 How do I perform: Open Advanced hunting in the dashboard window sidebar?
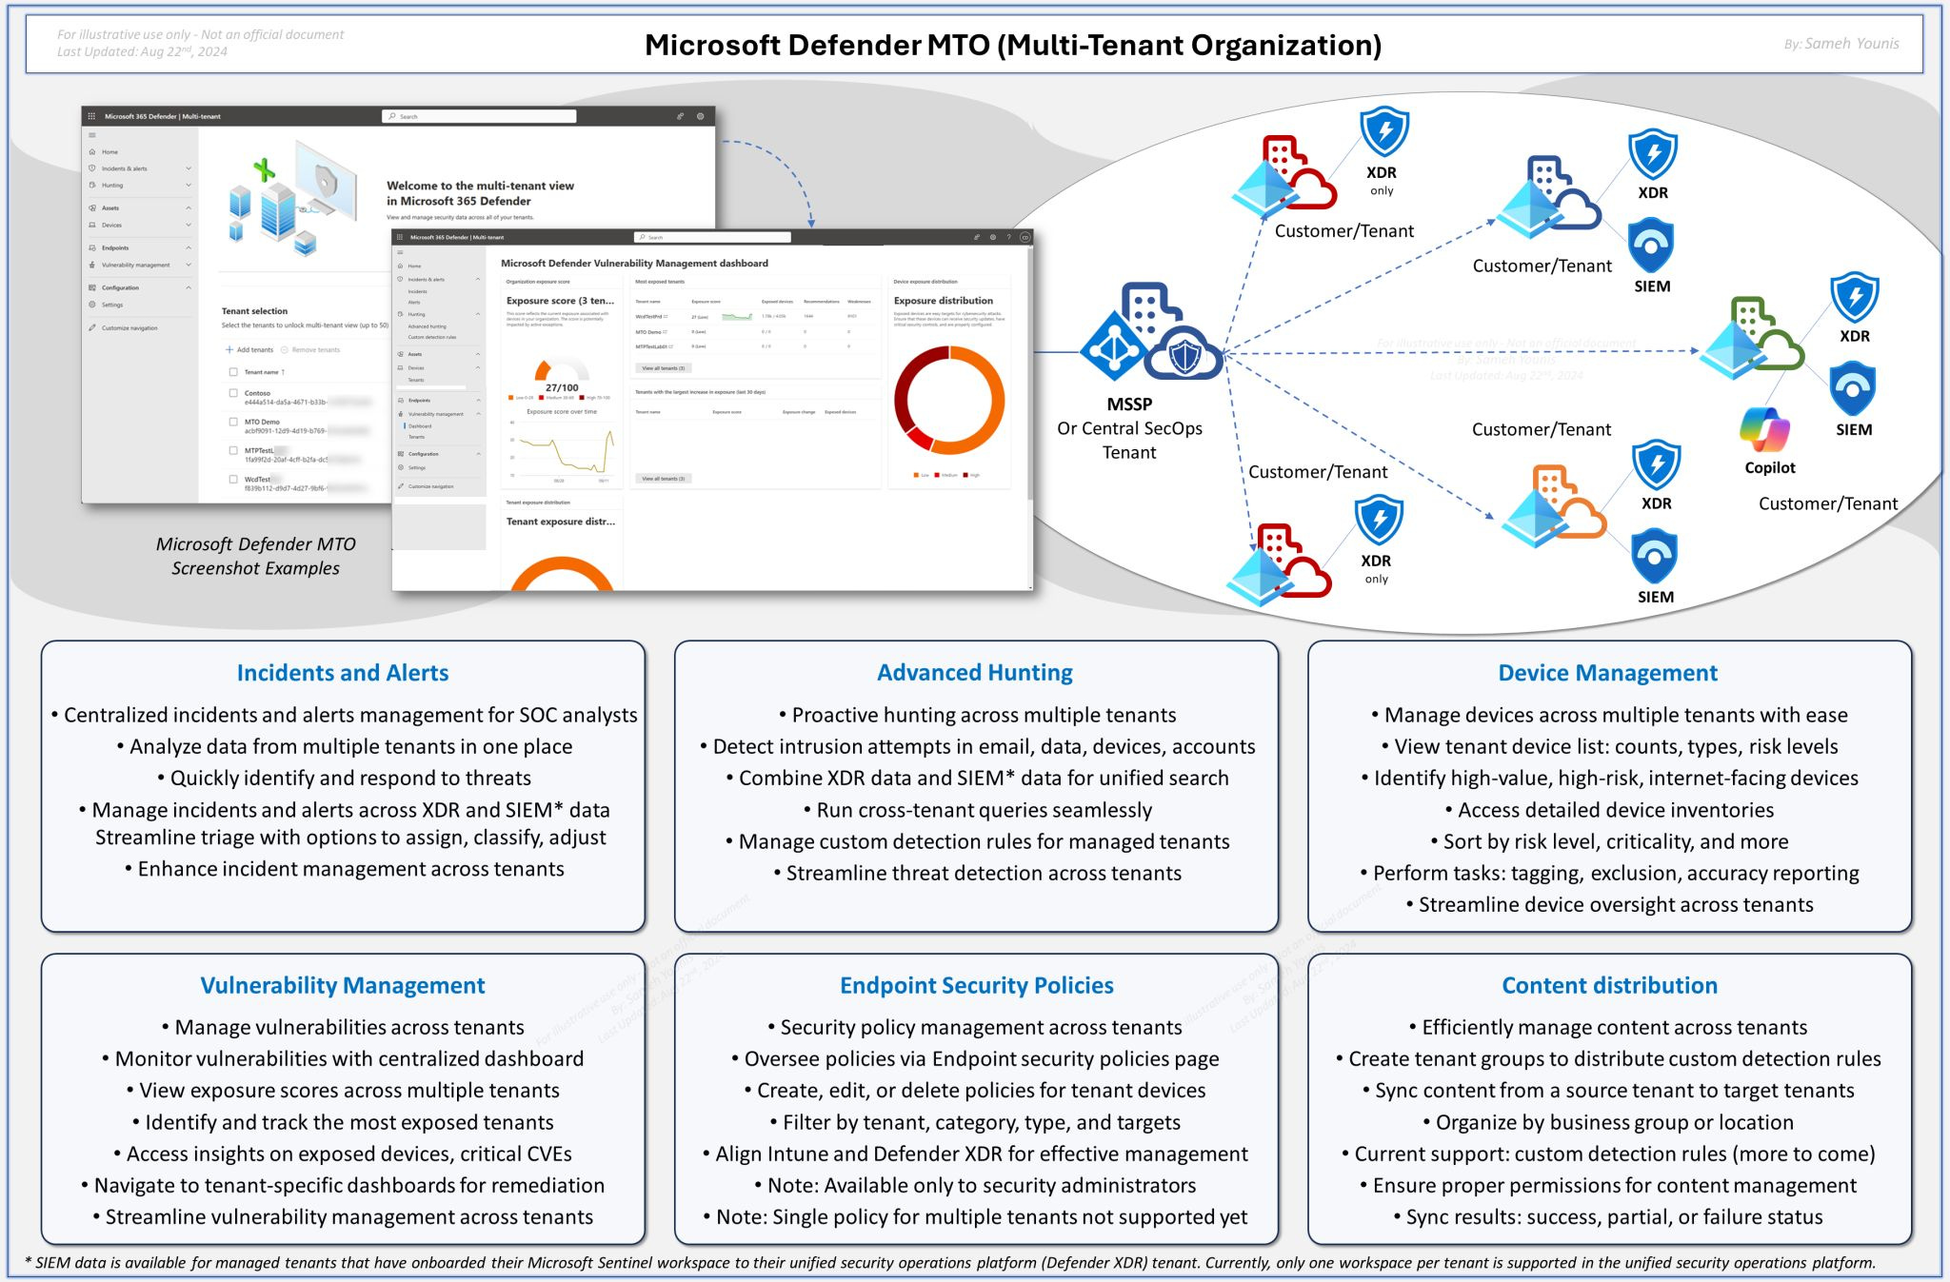[427, 326]
